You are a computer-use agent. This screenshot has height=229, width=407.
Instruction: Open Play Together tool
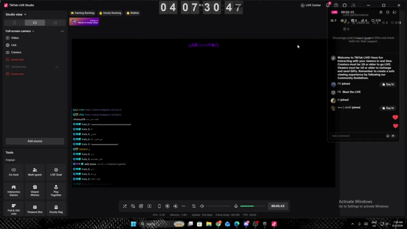(x=56, y=191)
